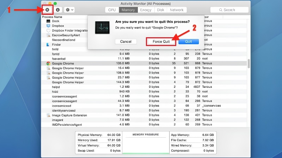This screenshot has width=282, height=158.
Task: Confirm with the blue Quit button
Action: pos(189,41)
